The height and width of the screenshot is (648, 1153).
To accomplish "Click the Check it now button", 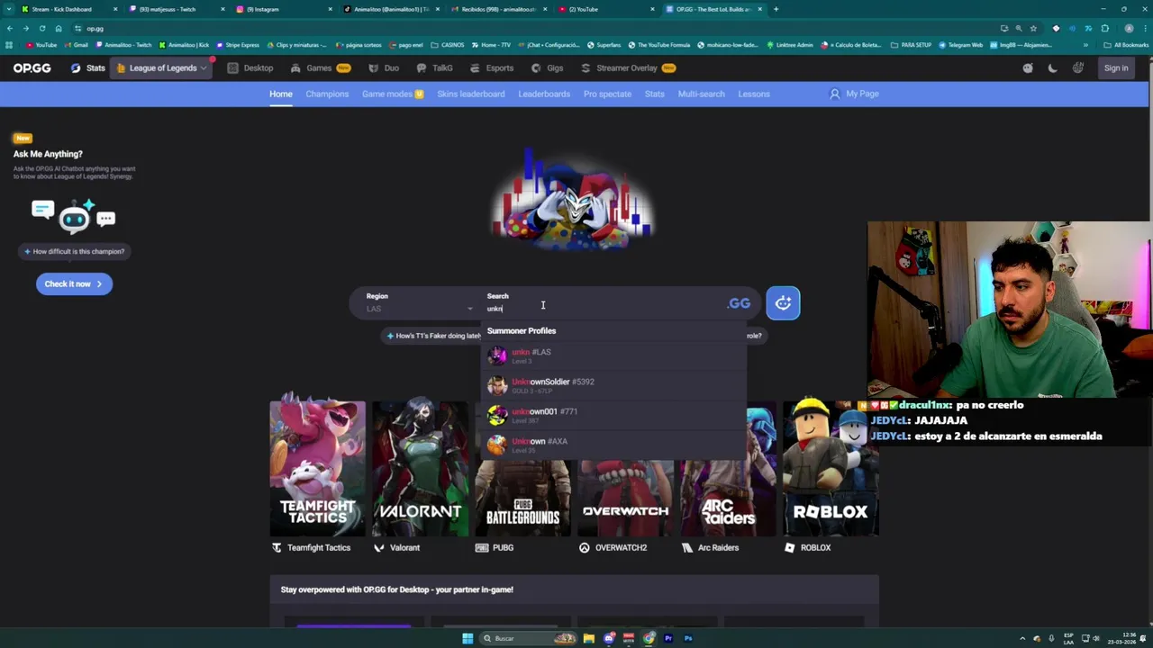I will tap(74, 283).
